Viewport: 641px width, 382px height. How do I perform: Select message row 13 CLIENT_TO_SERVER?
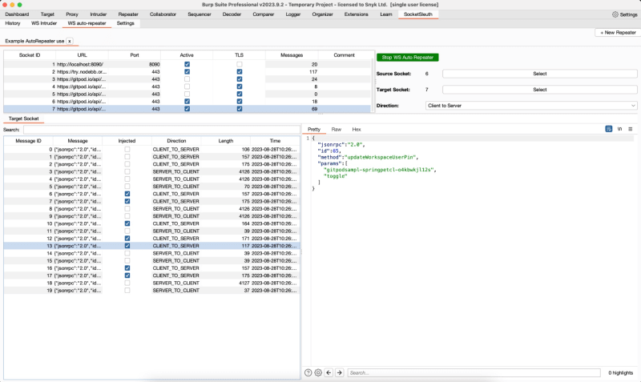point(151,246)
